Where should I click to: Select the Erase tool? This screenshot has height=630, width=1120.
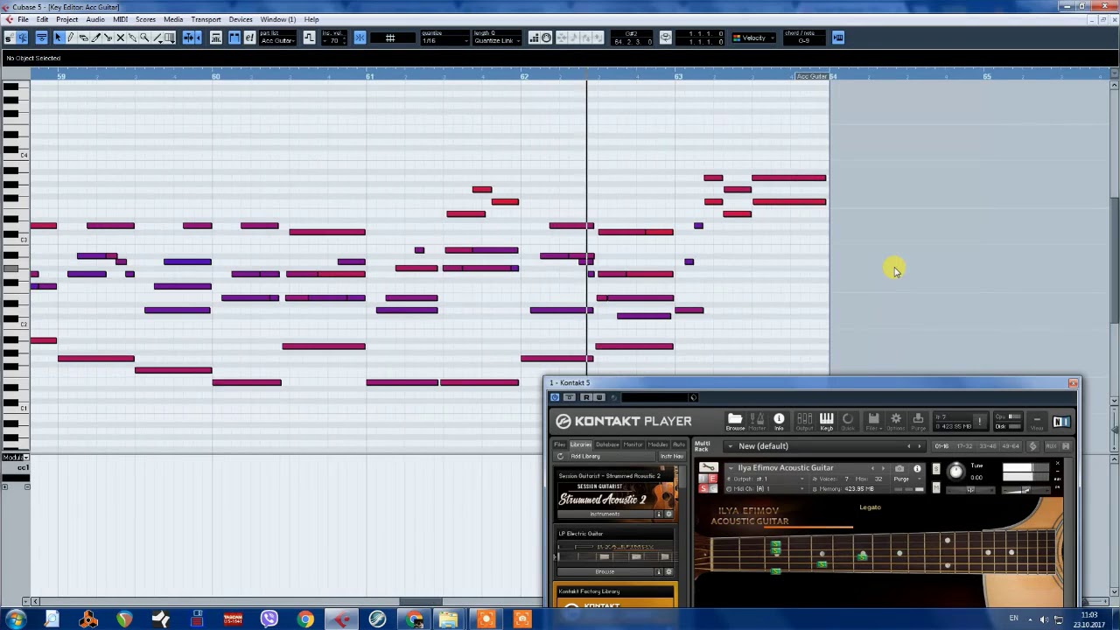(83, 38)
